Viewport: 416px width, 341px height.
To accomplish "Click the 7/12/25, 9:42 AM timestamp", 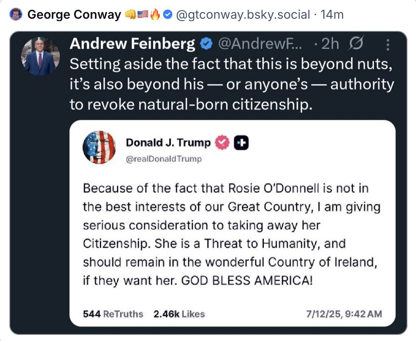I will 344,314.
